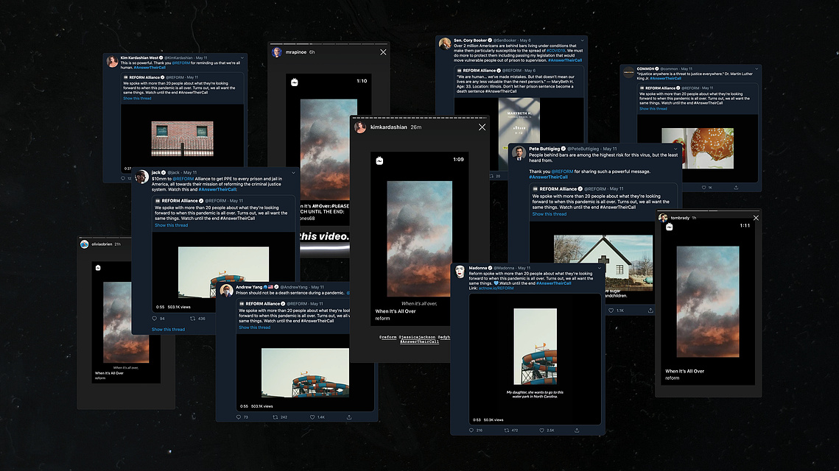Show this thread below jack's tweet actions
The image size is (839, 471).
tap(168, 329)
